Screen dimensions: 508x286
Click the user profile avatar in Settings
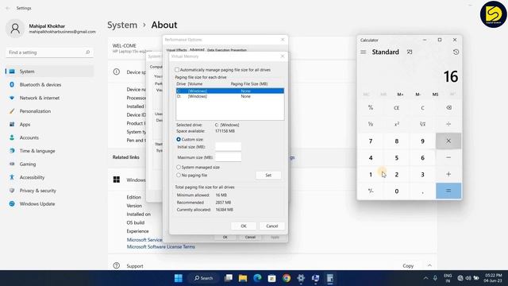pos(15,29)
